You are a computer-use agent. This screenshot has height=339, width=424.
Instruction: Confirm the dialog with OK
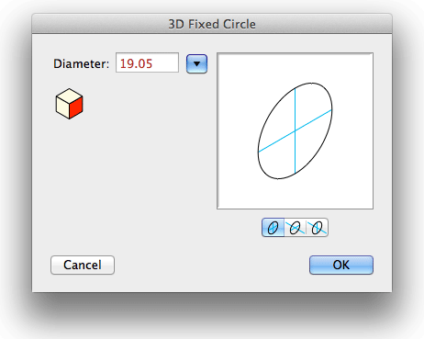click(x=341, y=265)
